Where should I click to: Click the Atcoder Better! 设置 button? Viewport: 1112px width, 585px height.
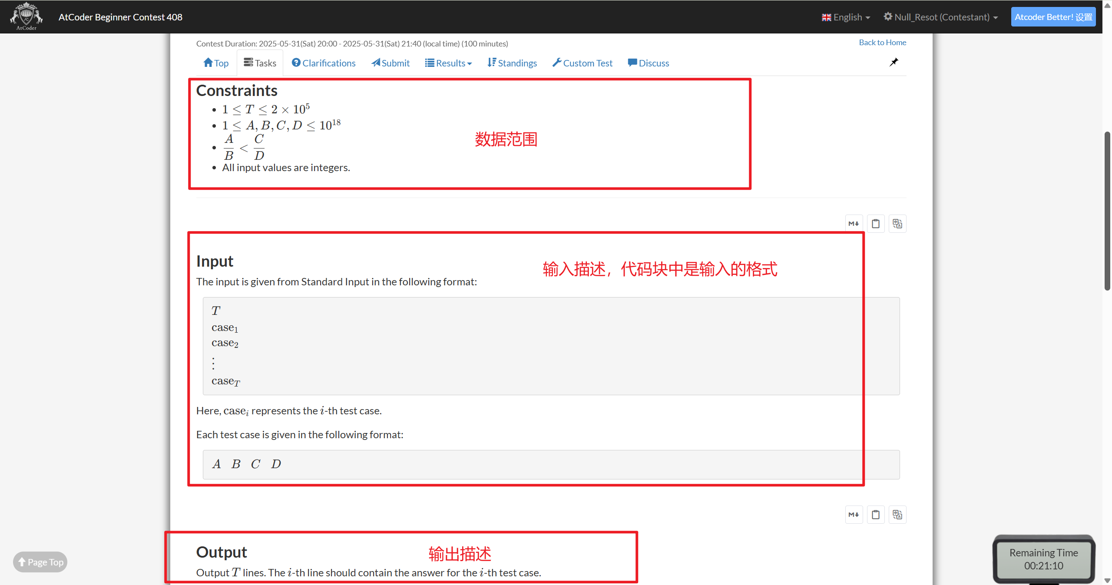(1054, 17)
